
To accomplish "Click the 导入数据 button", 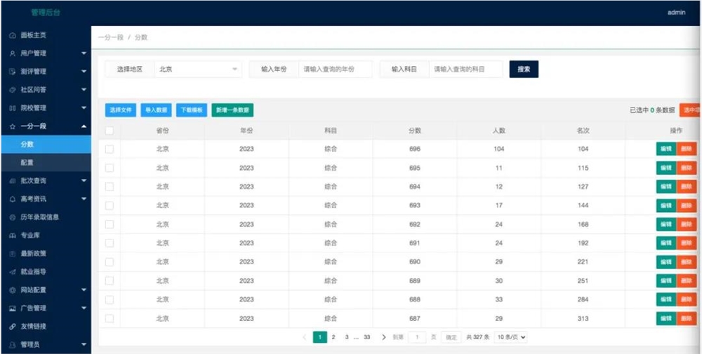I will [157, 110].
